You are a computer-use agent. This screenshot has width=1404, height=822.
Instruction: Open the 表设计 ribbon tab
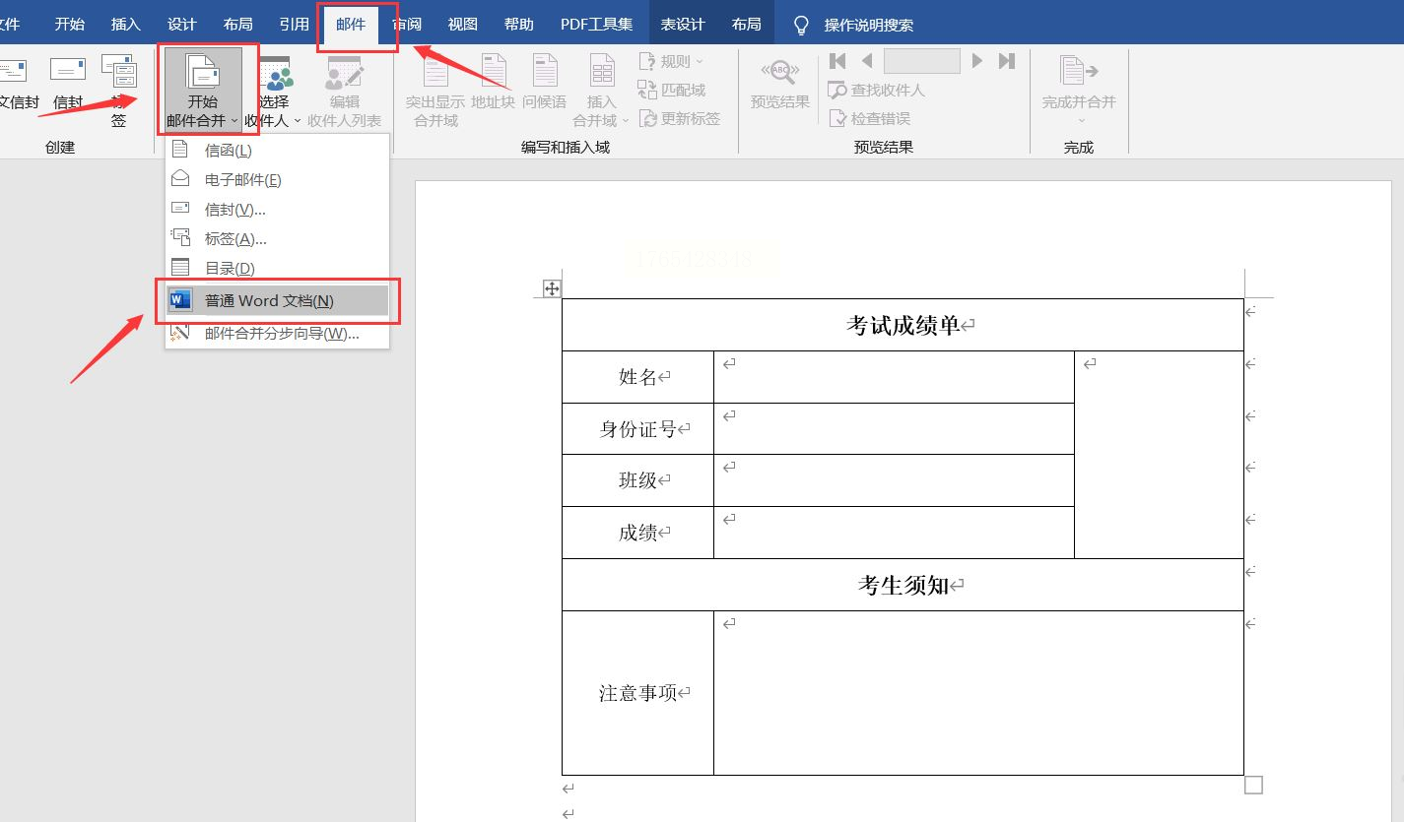(x=682, y=25)
